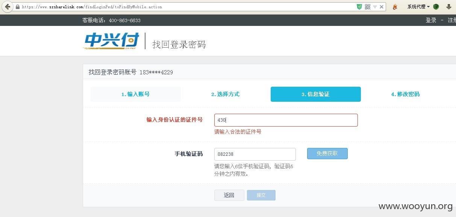
Task: Click the customer service number 400-863-6633
Action: click(124, 20)
